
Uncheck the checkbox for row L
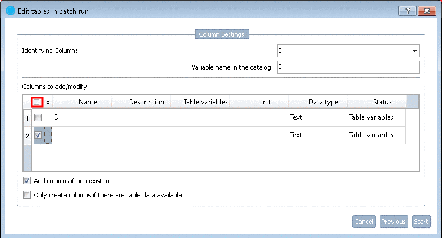[x=38, y=135]
